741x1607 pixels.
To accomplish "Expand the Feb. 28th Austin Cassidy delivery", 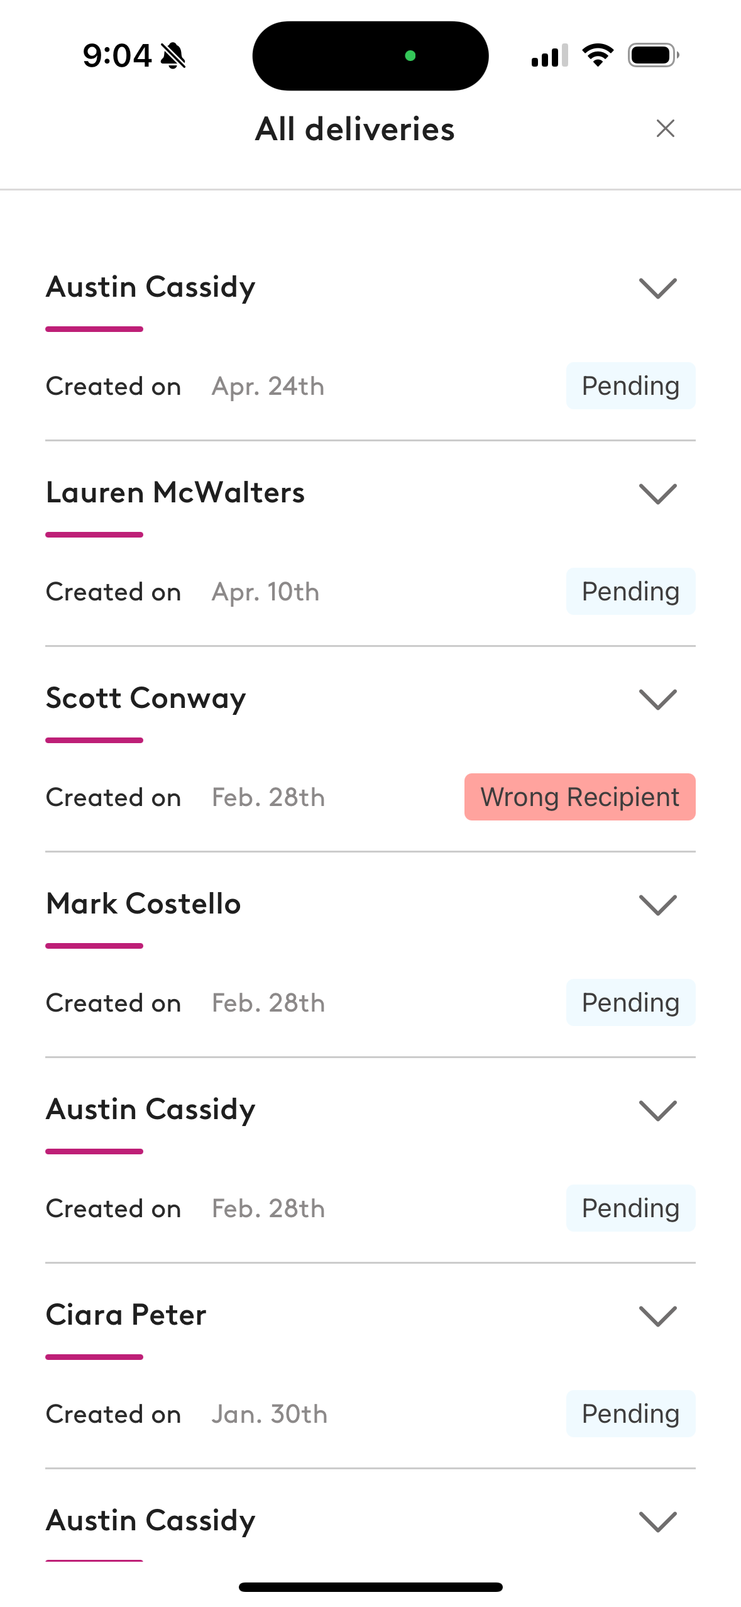I will pos(657,1110).
